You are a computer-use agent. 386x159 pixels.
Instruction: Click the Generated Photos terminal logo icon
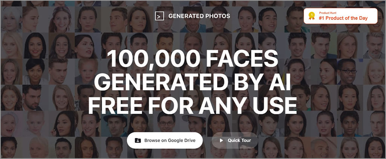pyautogui.click(x=159, y=16)
